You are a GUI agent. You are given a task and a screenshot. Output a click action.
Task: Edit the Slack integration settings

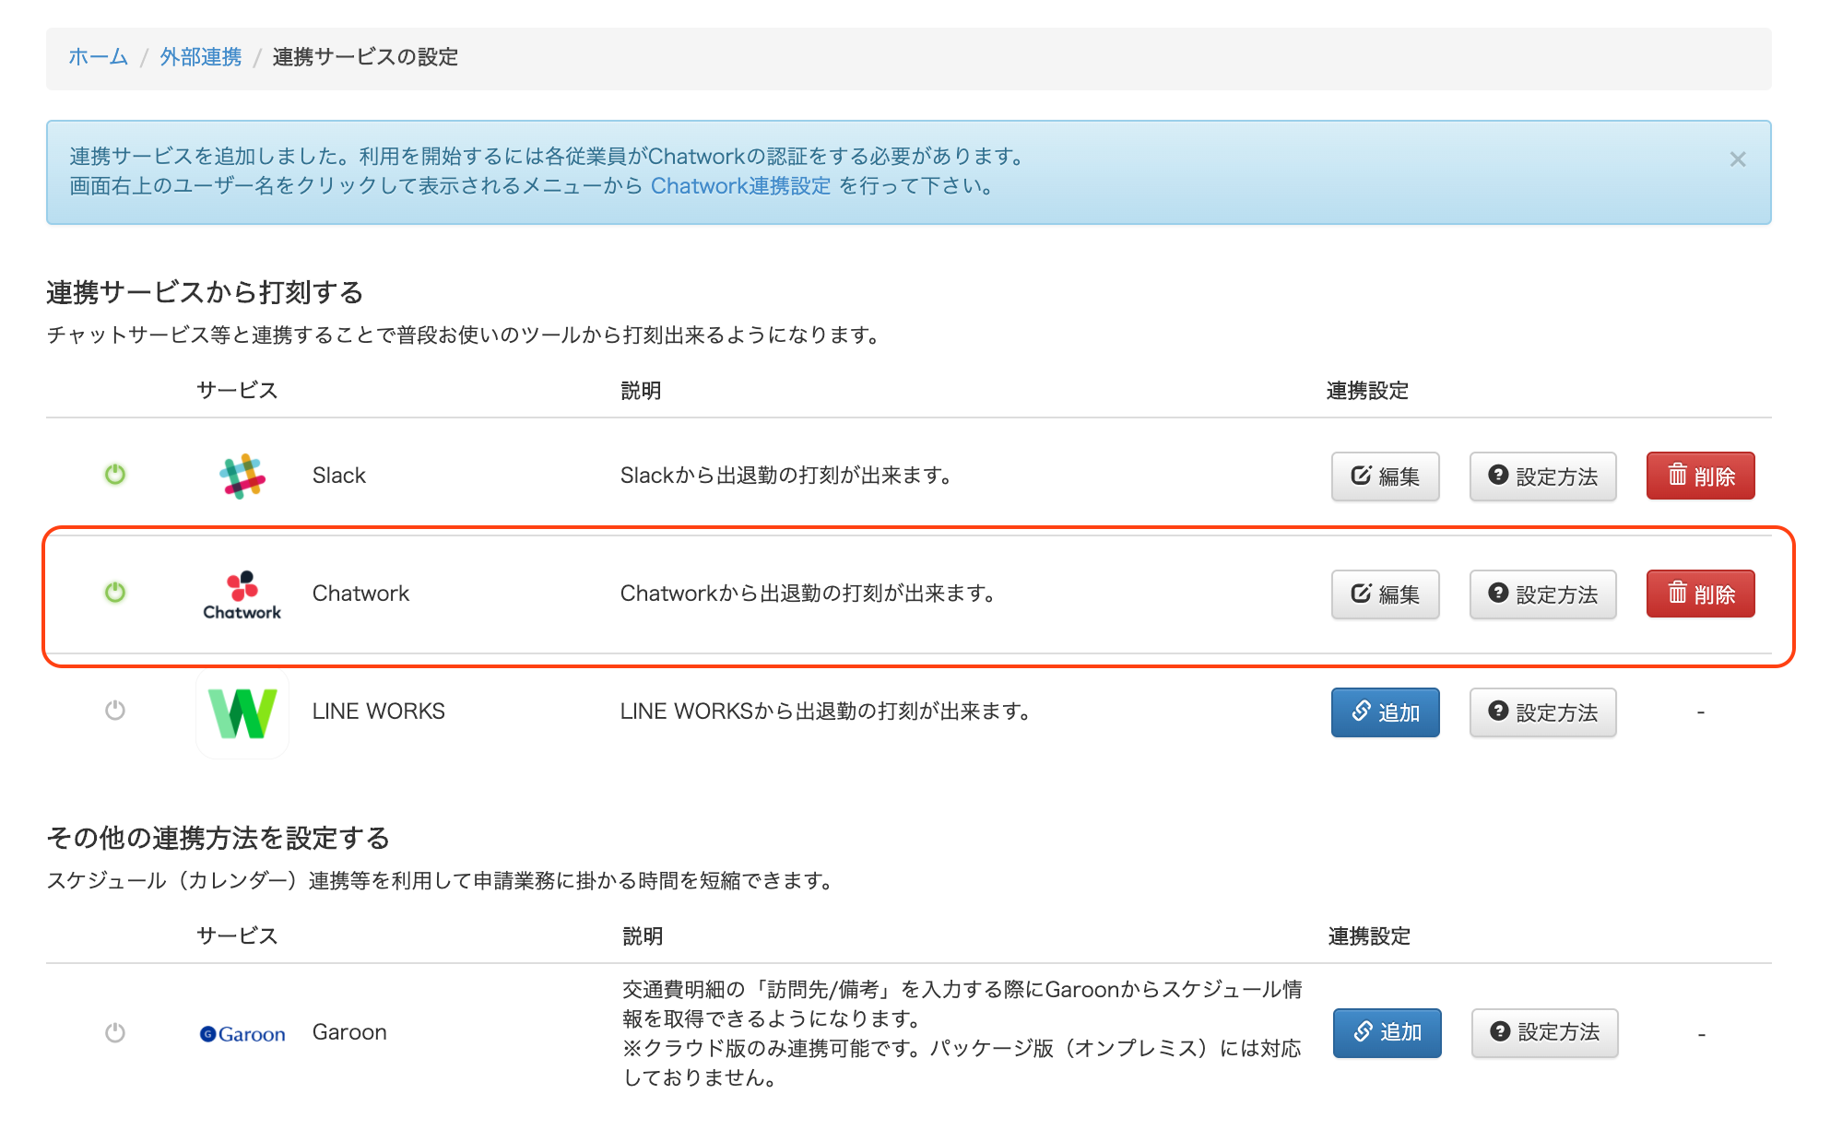(x=1385, y=476)
